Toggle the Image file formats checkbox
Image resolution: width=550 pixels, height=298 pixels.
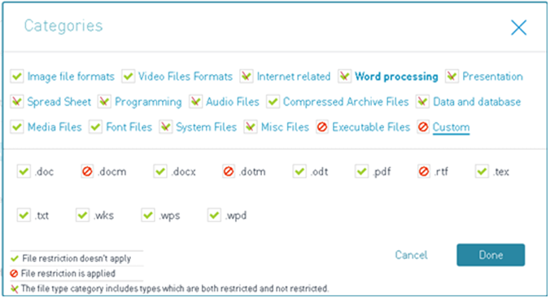tap(17, 77)
